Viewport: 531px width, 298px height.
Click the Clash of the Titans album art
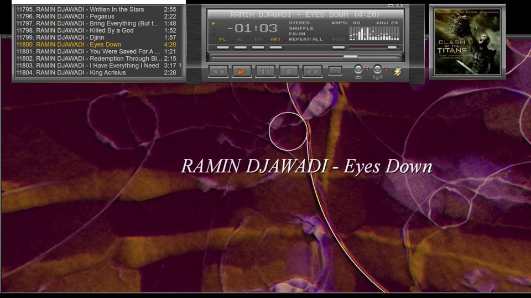click(467, 42)
